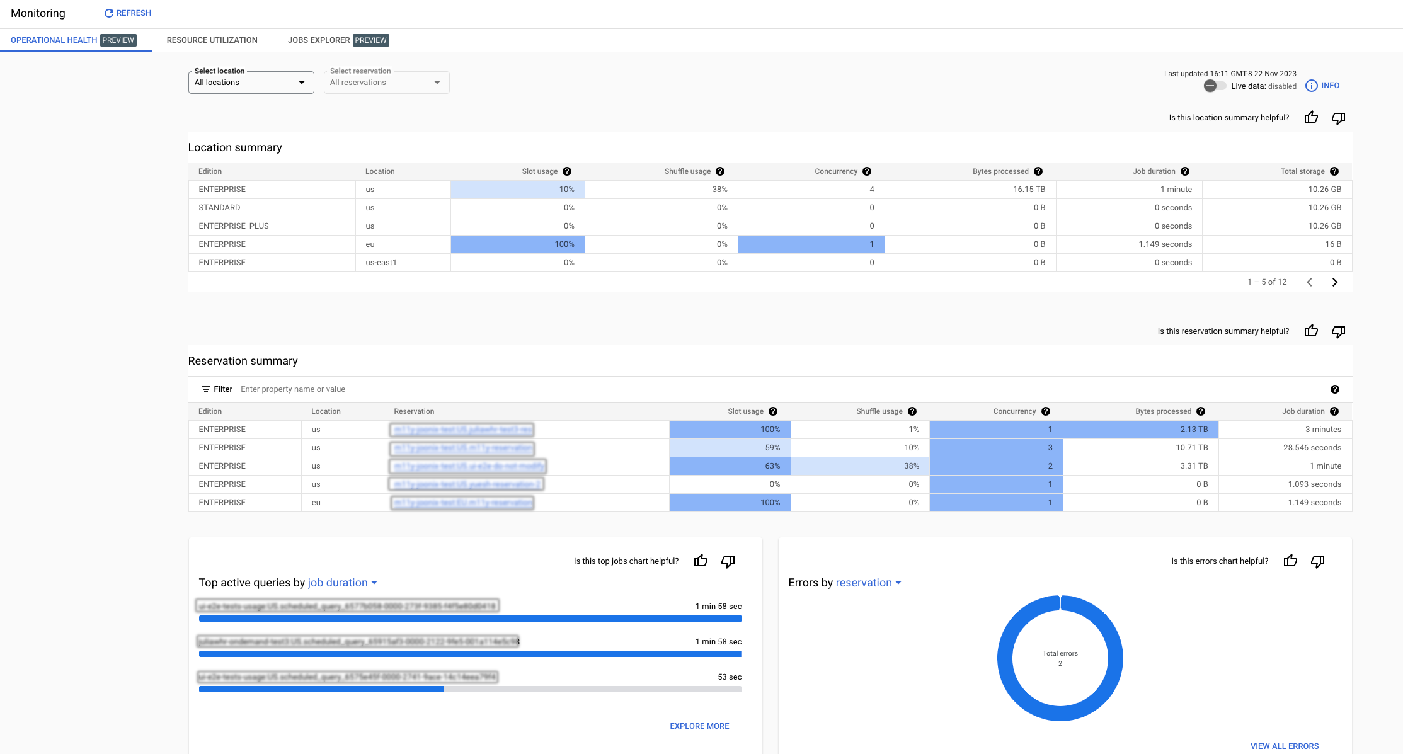Click the Filter icon in reservation summary

(x=205, y=389)
